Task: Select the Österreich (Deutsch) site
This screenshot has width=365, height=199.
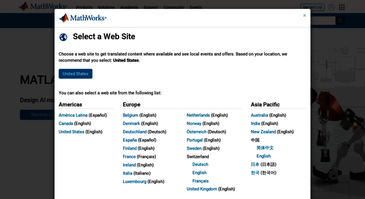Action: tap(196, 132)
